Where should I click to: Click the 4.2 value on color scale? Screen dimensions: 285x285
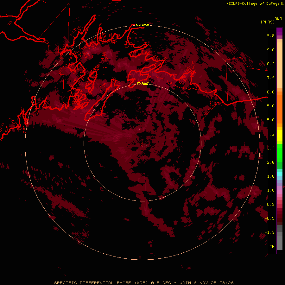271,134
